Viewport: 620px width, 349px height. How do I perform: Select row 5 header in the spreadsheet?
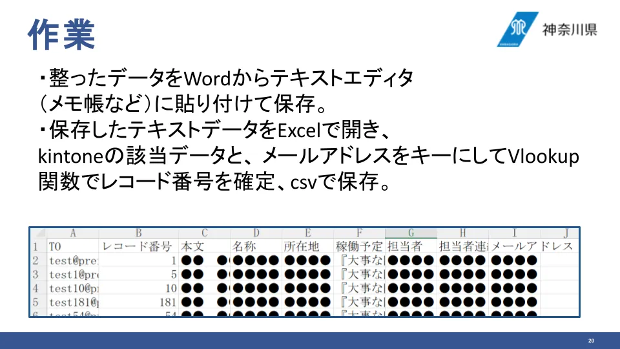point(38,302)
